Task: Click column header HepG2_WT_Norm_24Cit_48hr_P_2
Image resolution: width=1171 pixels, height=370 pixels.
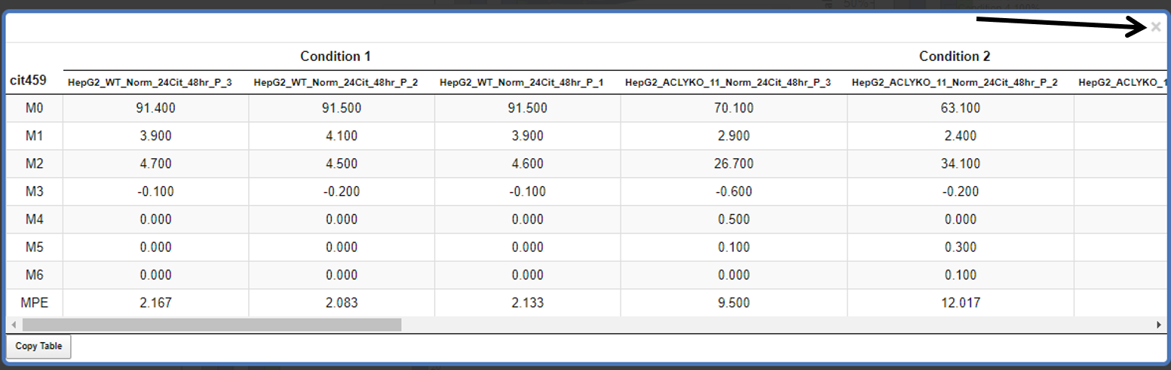Action: 336,83
